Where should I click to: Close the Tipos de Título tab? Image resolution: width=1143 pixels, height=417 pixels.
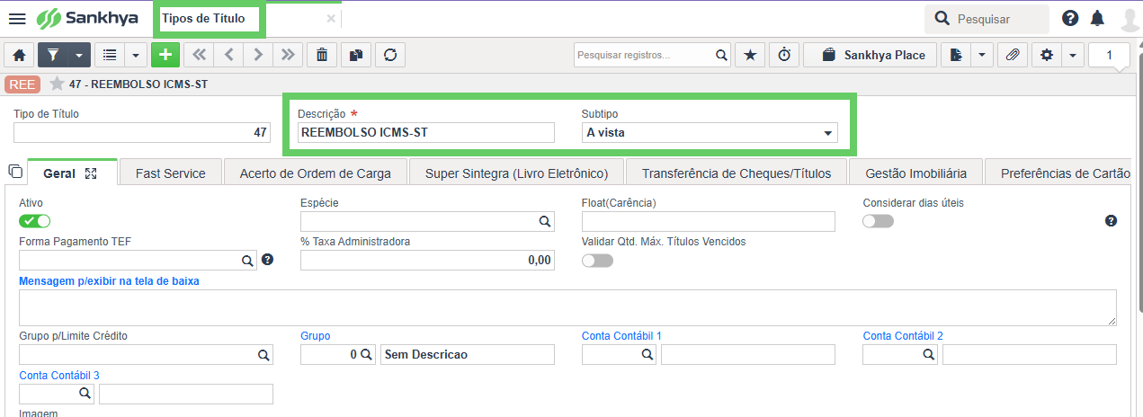pyautogui.click(x=331, y=18)
